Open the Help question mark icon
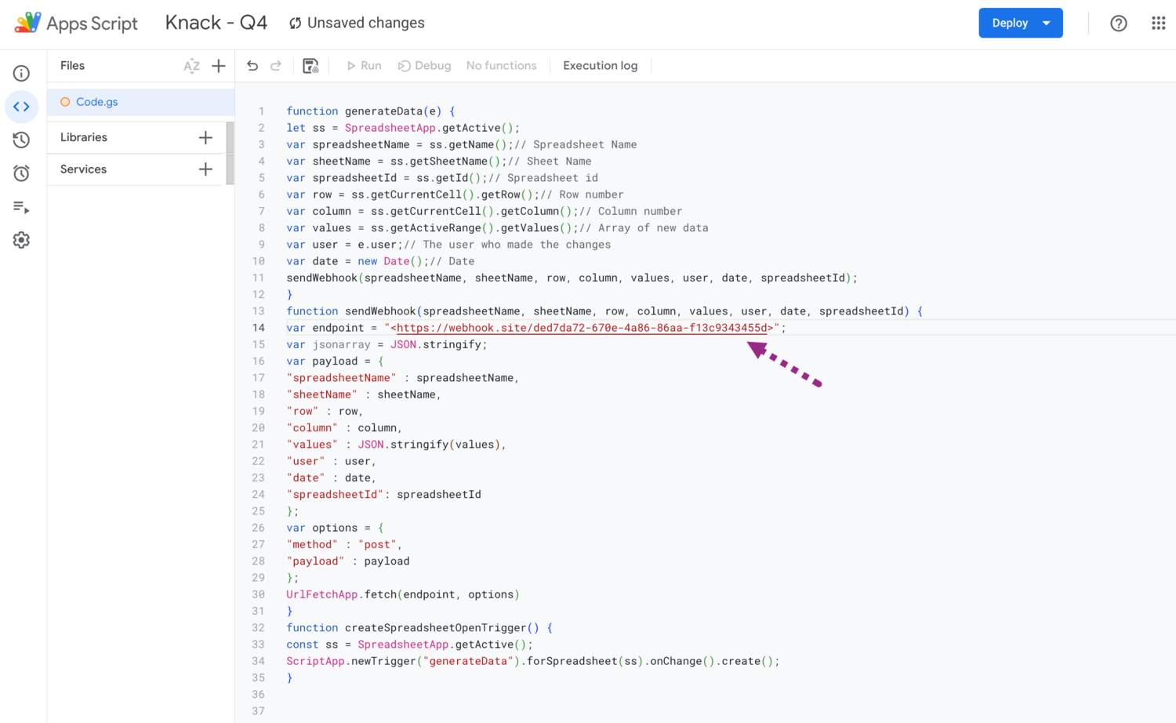The width and height of the screenshot is (1176, 723). [x=1118, y=24]
